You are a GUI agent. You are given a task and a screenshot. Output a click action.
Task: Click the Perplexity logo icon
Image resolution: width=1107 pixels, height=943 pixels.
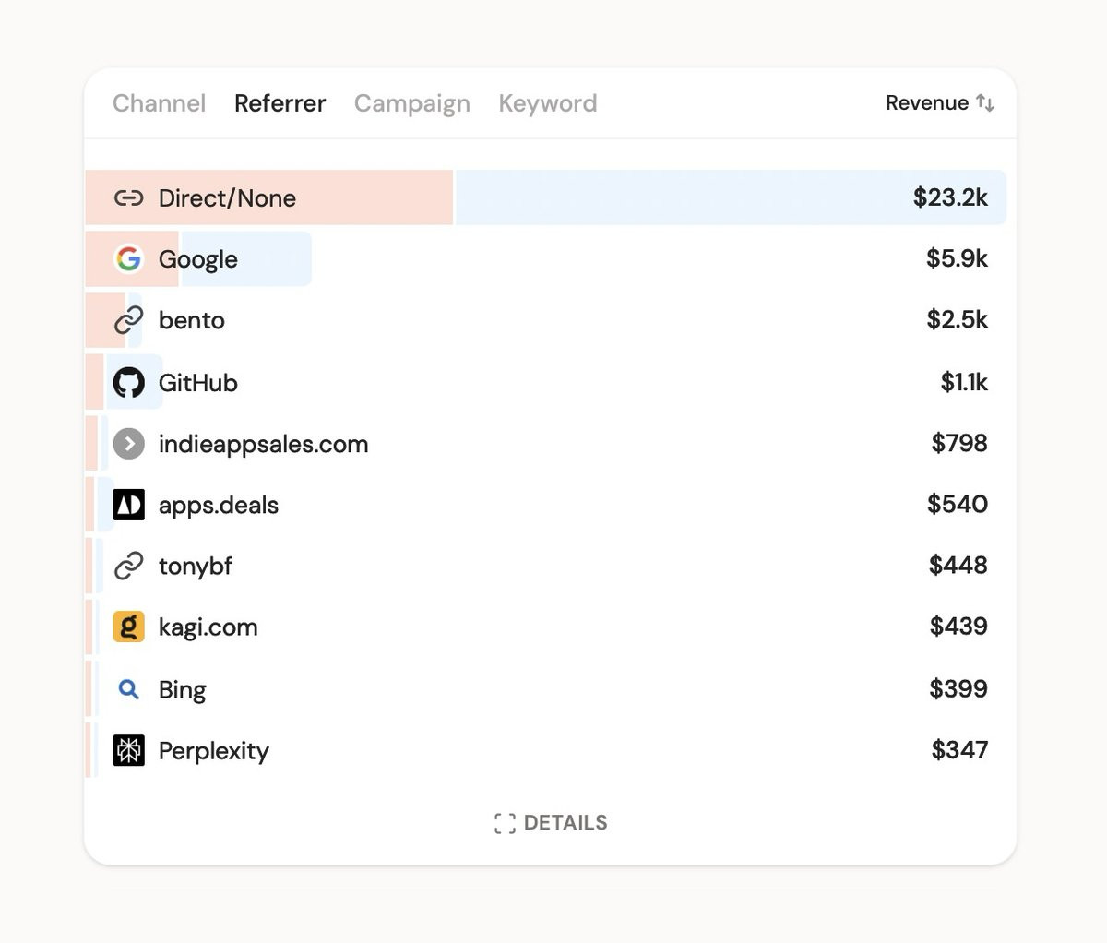tap(128, 750)
